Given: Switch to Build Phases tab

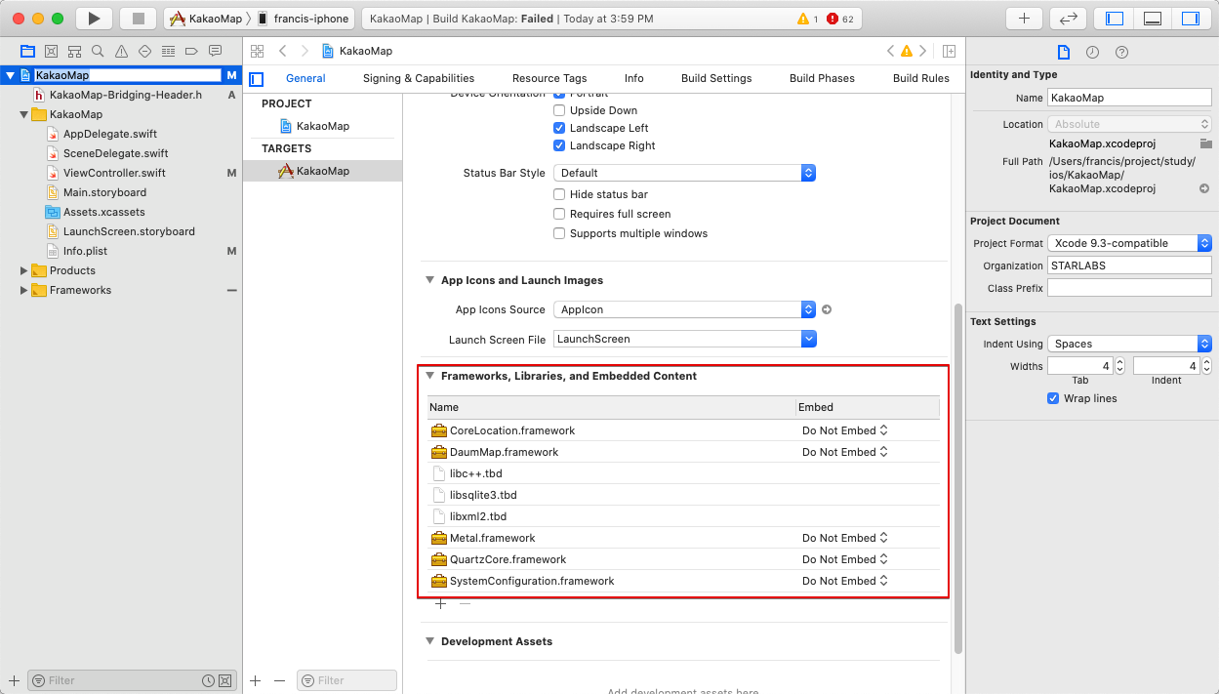Looking at the screenshot, I should pyautogui.click(x=822, y=78).
